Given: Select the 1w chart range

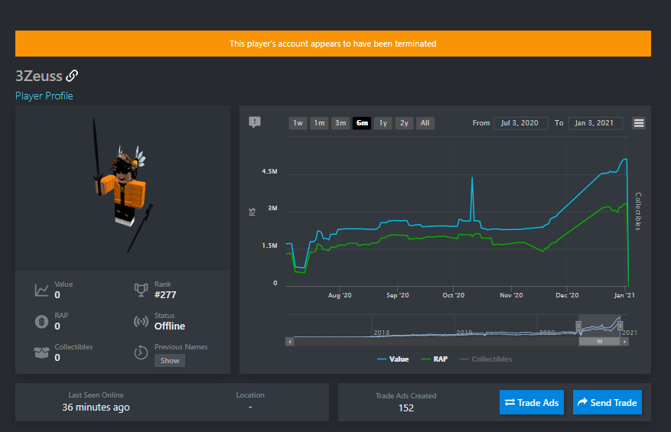Looking at the screenshot, I should (298, 123).
